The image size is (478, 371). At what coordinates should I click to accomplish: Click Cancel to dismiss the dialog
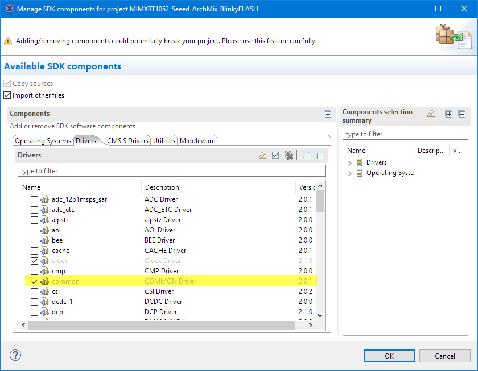click(444, 356)
